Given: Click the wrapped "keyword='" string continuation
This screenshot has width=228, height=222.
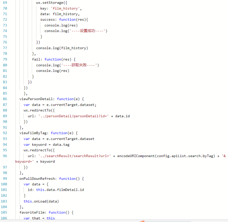Looking at the screenshot, I should pyautogui.click(x=25, y=162).
